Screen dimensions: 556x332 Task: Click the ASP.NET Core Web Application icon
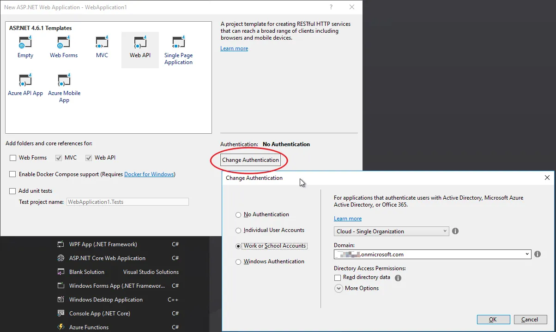[60, 258]
